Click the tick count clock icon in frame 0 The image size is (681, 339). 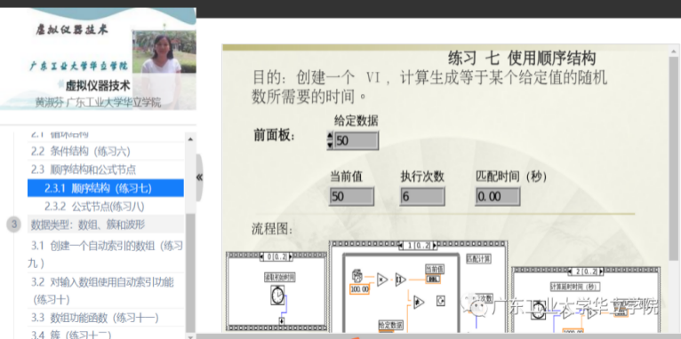[277, 295]
